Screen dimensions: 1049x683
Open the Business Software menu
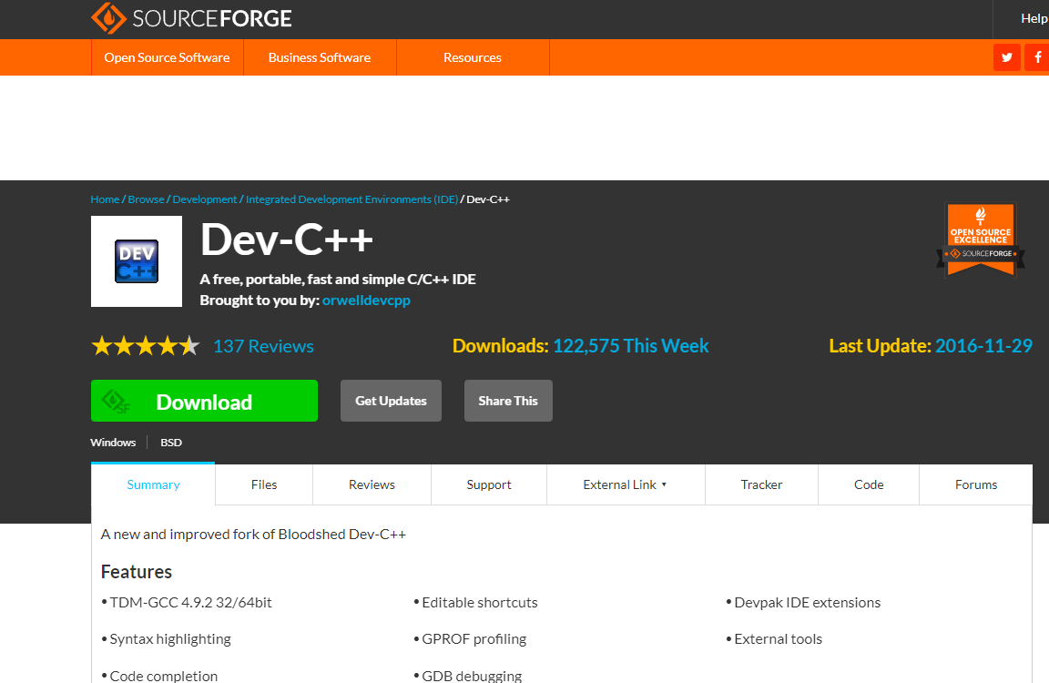pyautogui.click(x=319, y=57)
